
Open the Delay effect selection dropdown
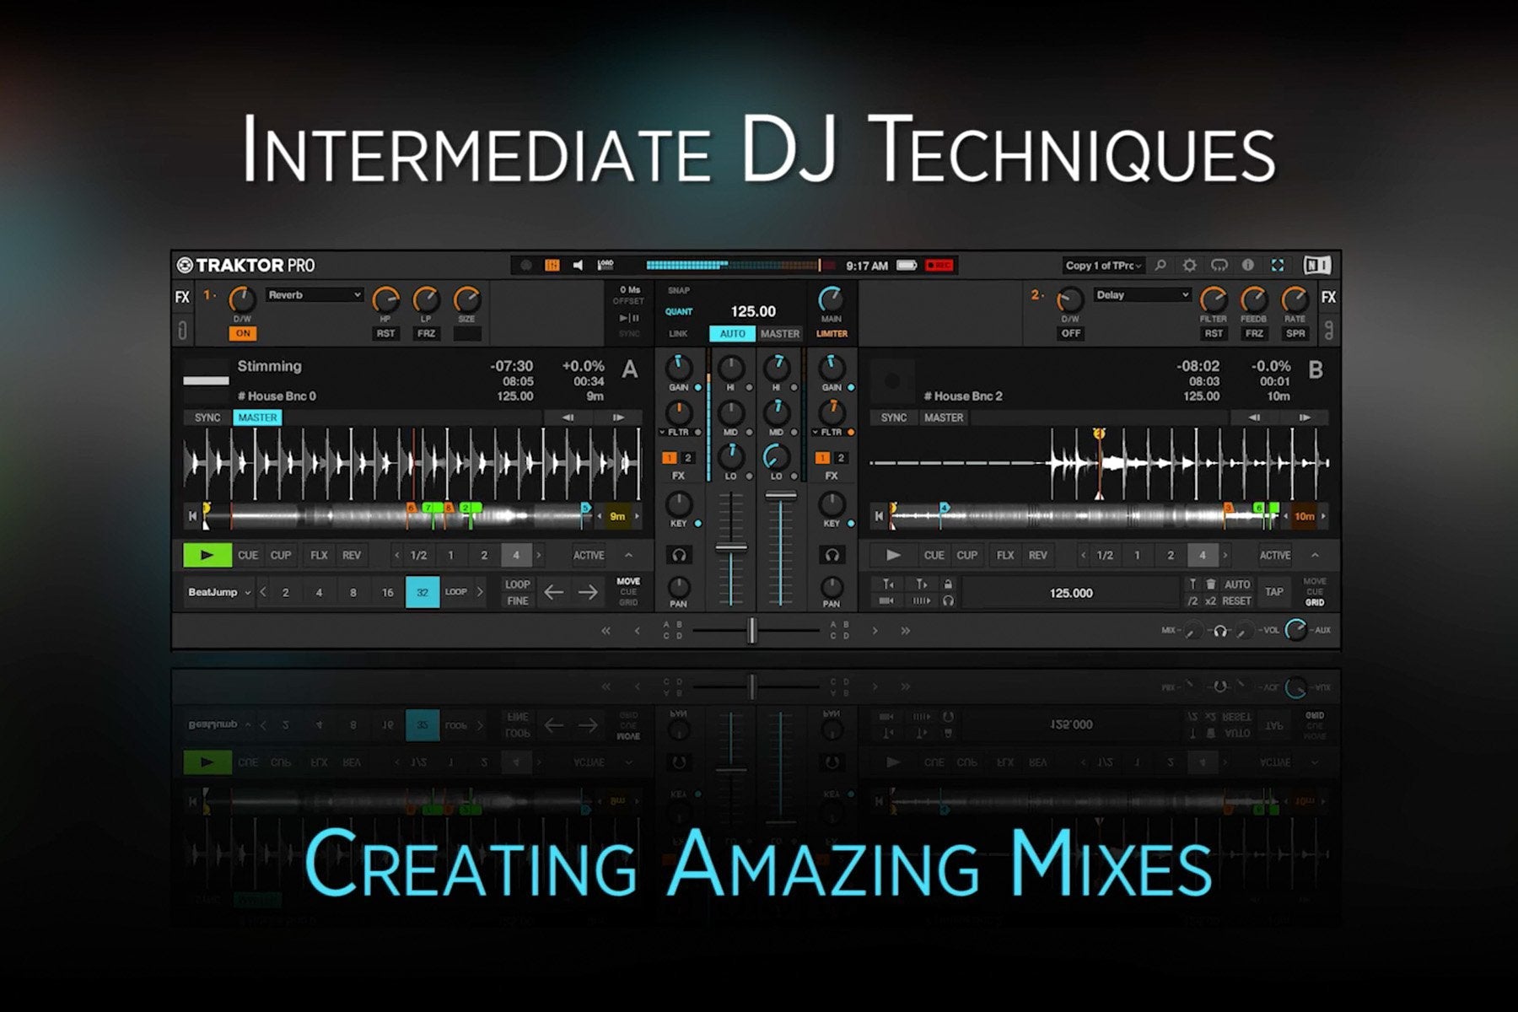pyautogui.click(x=1141, y=295)
